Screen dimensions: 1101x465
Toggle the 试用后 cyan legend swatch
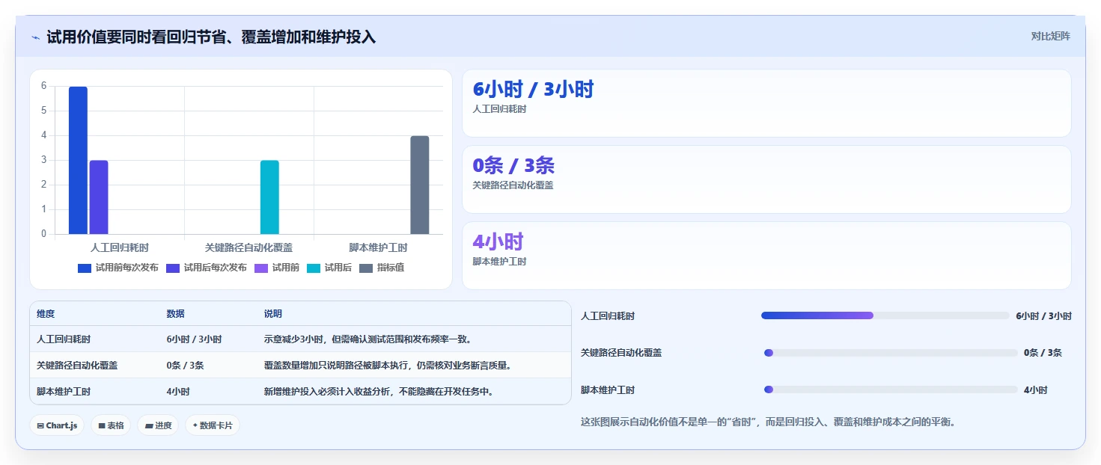314,268
